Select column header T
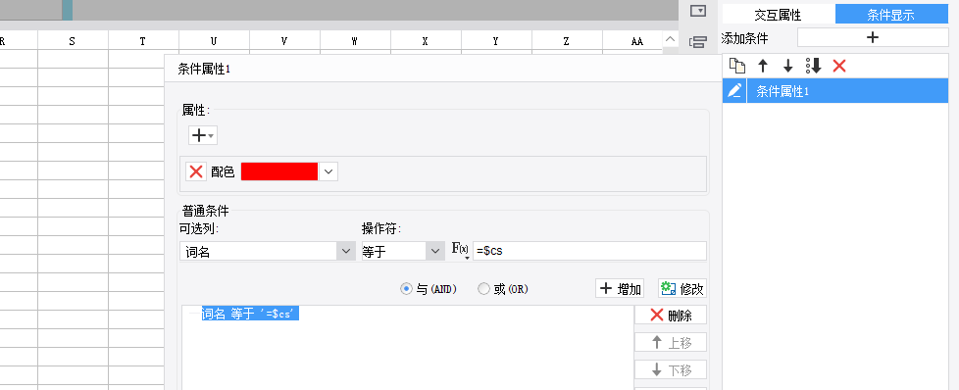The height and width of the screenshot is (390, 959). (x=143, y=41)
